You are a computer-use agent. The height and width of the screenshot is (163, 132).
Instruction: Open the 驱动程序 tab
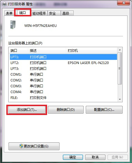[39, 13]
